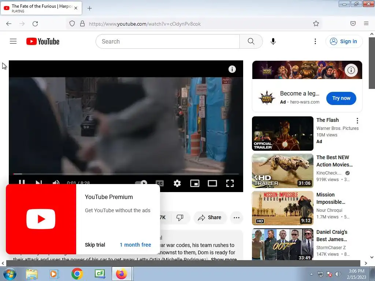Switch to theater mode

point(212,183)
